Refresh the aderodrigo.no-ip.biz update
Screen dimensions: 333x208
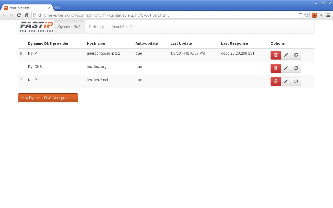[296, 55]
